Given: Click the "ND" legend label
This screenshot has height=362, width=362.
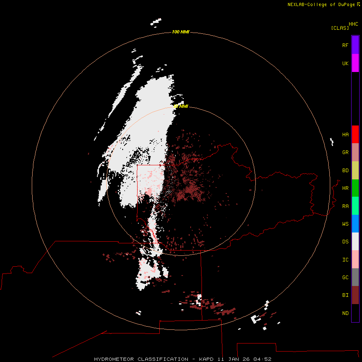Looking at the screenshot, I should (345, 313).
